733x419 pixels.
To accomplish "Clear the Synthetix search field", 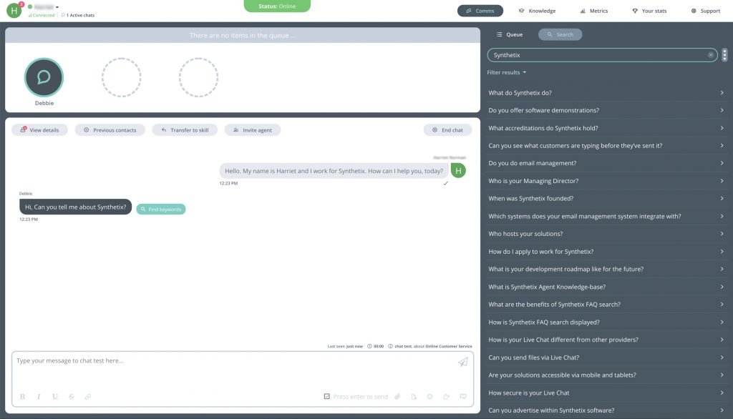I will click(x=711, y=55).
